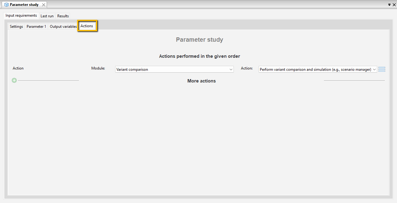This screenshot has height=203, width=397.
Task: Close the Parameter study editor tab
Action: tap(44, 5)
